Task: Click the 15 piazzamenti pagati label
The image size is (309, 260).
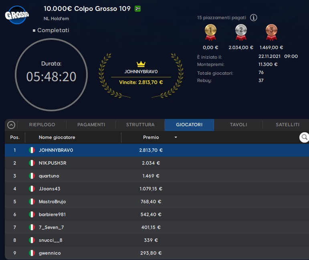Action: pos(222,18)
